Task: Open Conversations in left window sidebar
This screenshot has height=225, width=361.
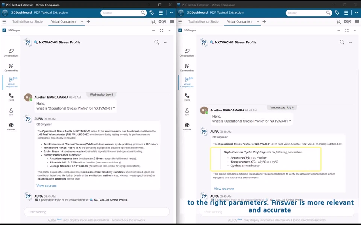Action: (x=11, y=53)
